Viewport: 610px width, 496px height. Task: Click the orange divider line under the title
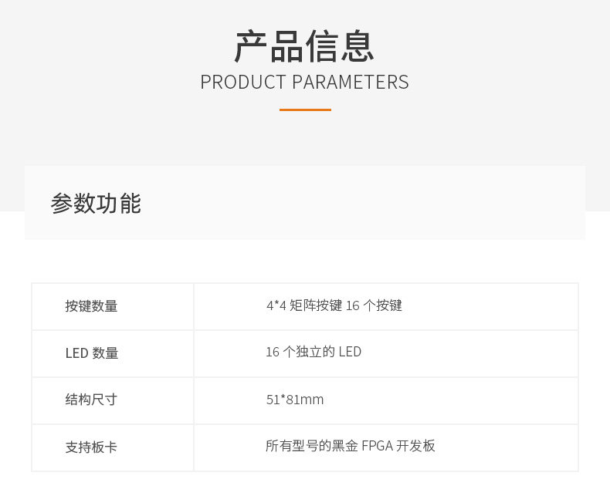coord(306,110)
